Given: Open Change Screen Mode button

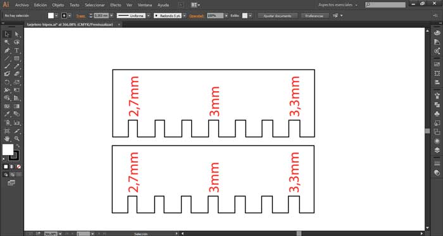Looking at the screenshot, I should pyautogui.click(x=11, y=183).
